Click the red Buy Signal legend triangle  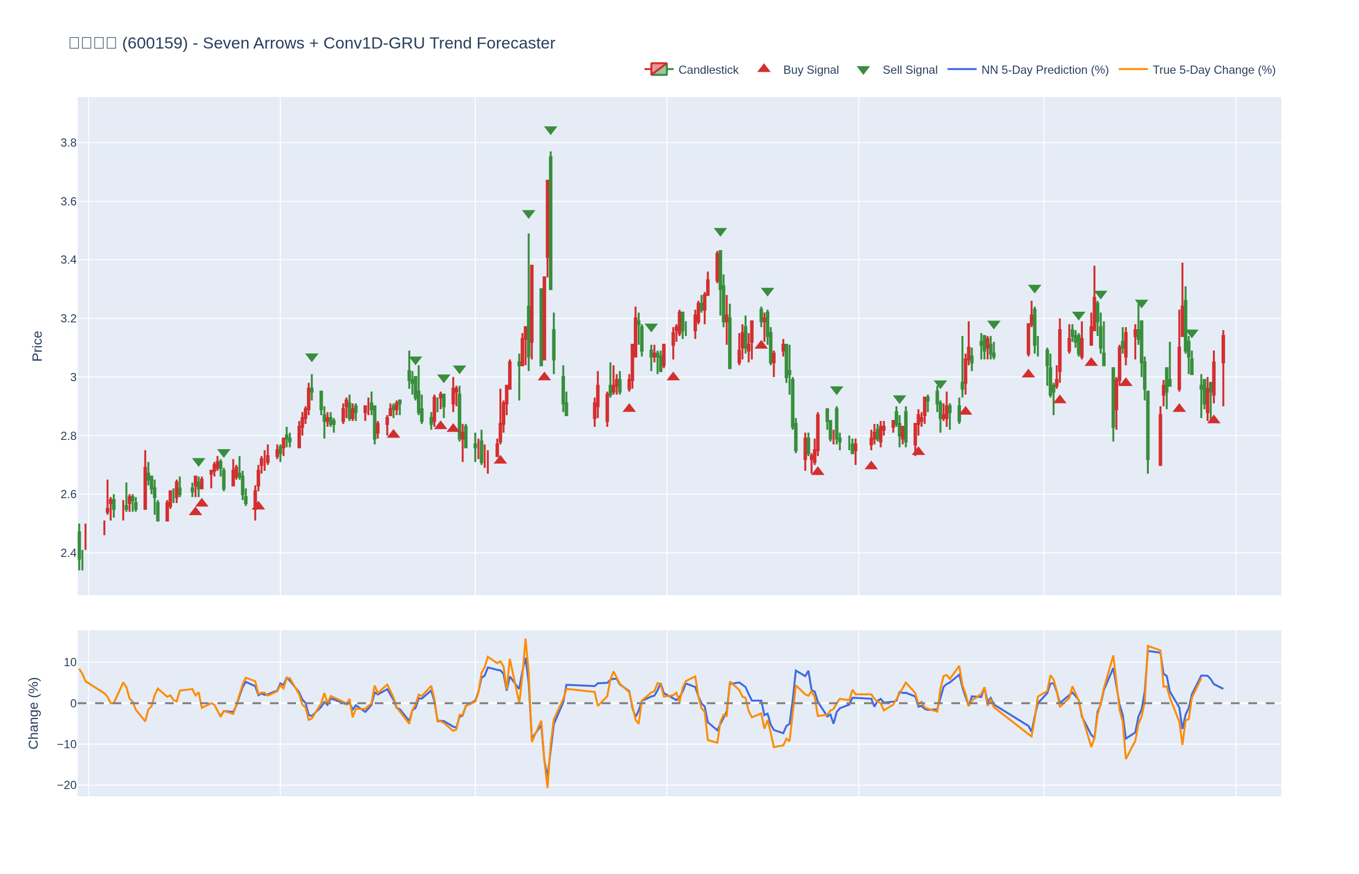[764, 68]
